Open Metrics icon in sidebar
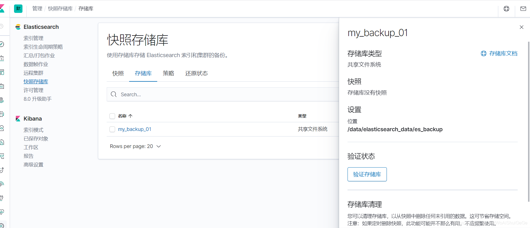 click(2, 128)
